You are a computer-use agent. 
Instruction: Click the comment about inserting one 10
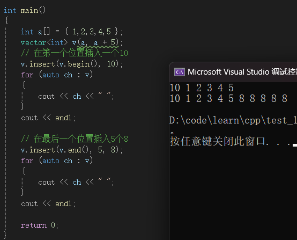pos(75,53)
